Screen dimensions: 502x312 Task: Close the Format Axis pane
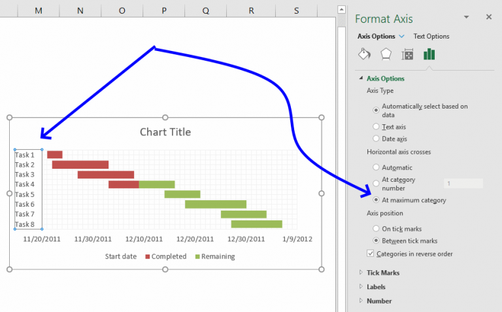pos(488,17)
